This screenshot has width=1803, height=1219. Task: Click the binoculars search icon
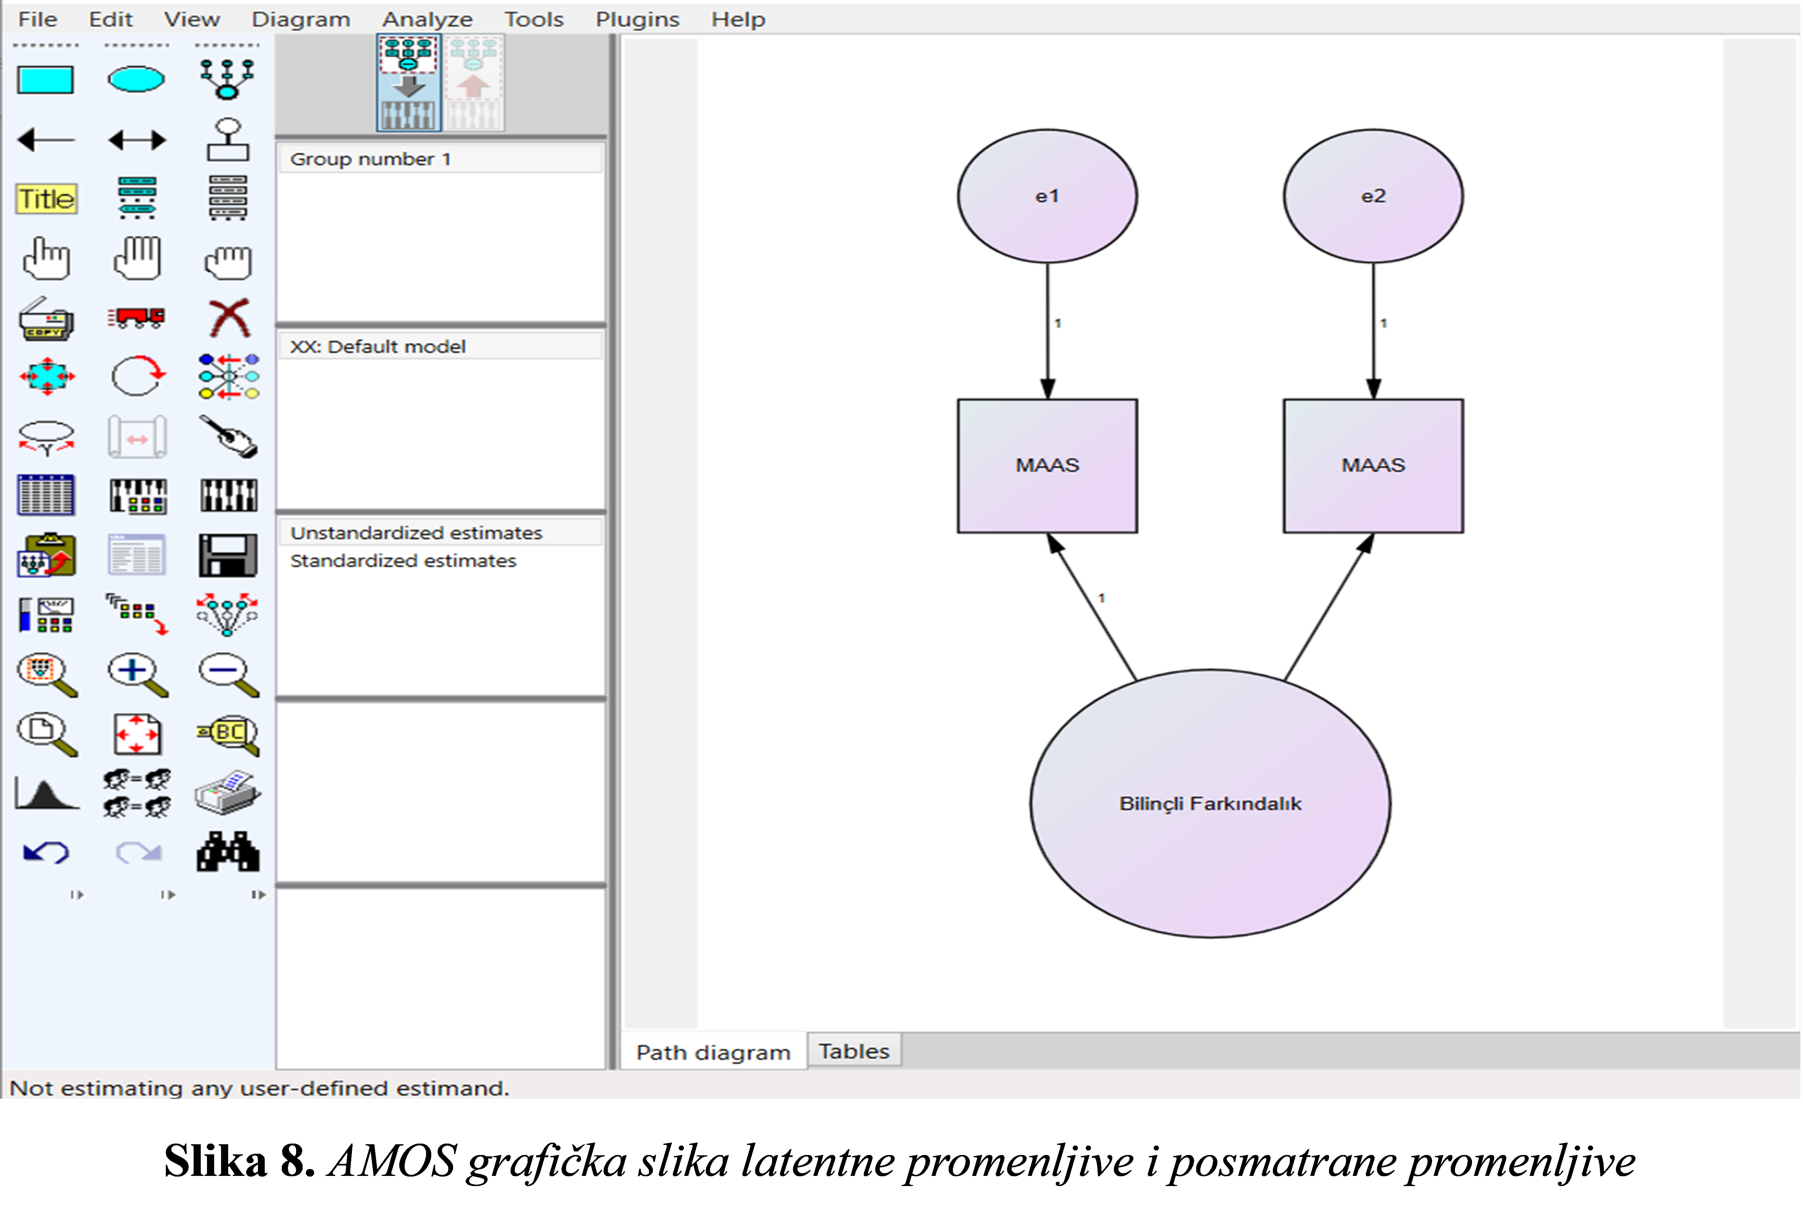228,853
